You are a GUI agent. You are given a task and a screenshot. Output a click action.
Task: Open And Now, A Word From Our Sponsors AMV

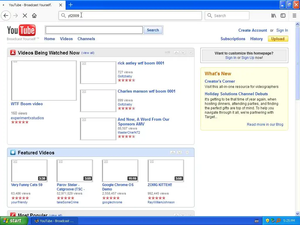[144, 122]
